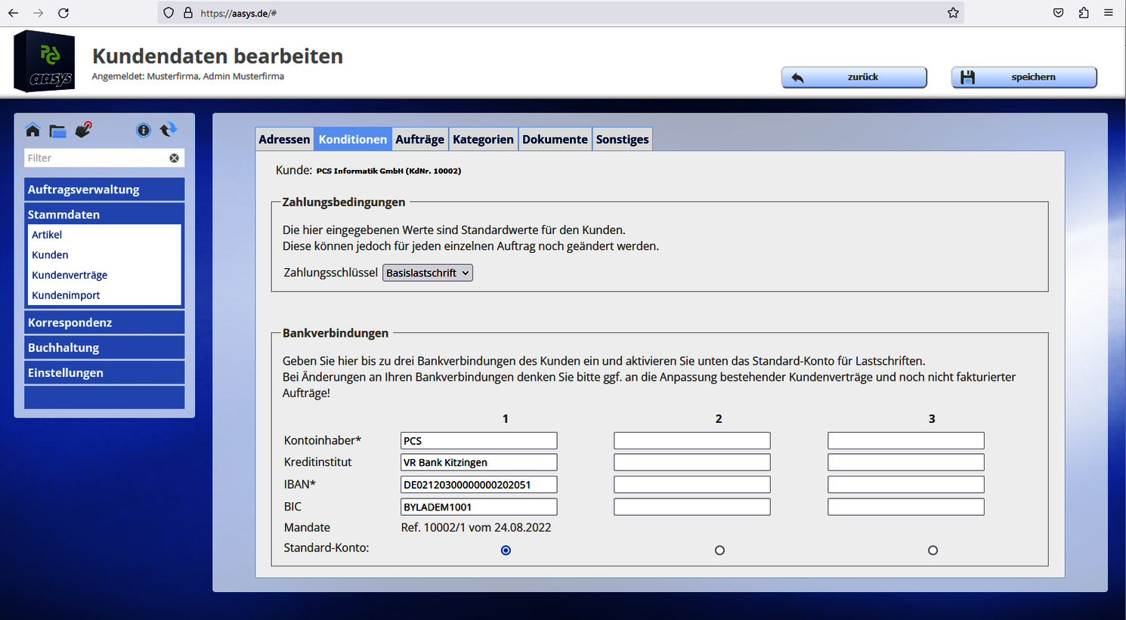This screenshot has height=620, width=1126.
Task: Select bank account 1 as Standard-Konto
Action: (x=506, y=551)
